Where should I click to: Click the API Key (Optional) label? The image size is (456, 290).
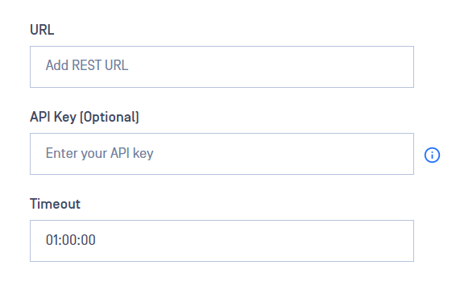85,117
